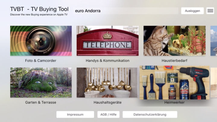Viewport: 217px width, 122px height.
Task: Click the Heimwerker category label
Action: (x=175, y=102)
